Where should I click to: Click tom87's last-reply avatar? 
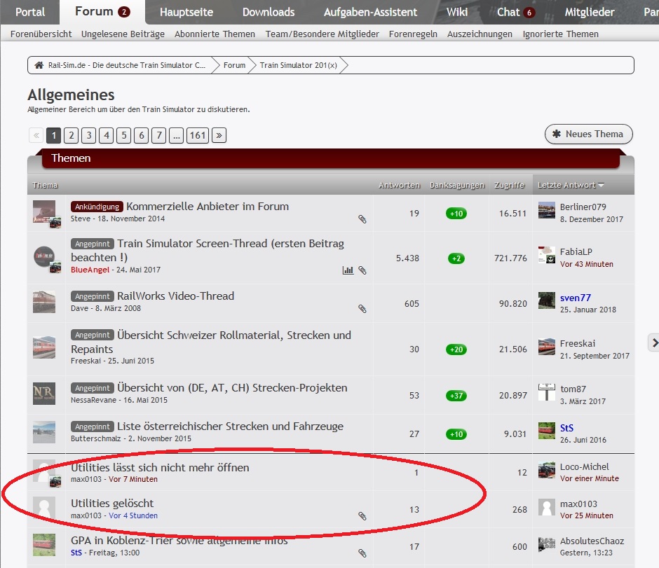[x=547, y=392]
